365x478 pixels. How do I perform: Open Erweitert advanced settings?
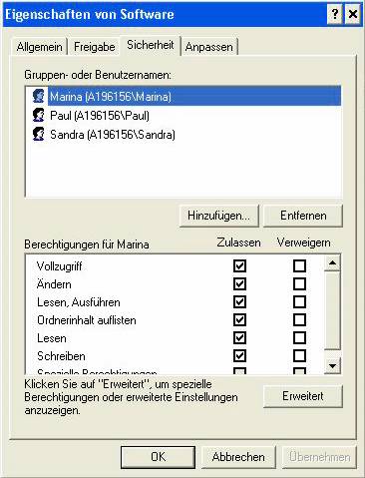pyautogui.click(x=303, y=396)
